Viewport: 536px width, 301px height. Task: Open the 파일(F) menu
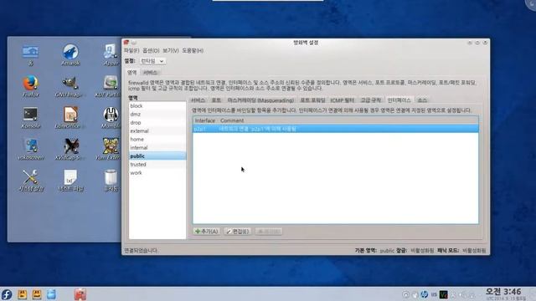click(x=131, y=50)
